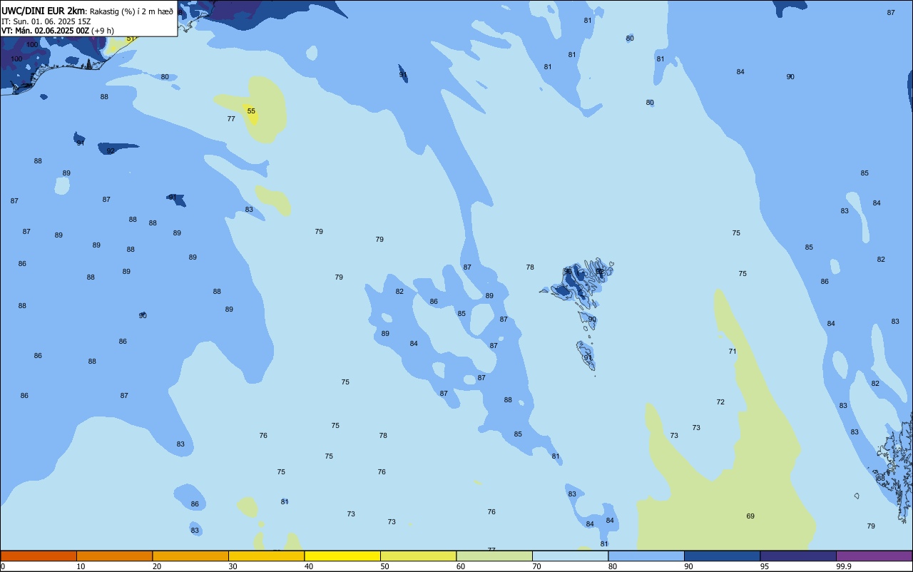The height and width of the screenshot is (572, 913).
Task: Click the humidity value 55 in the yellow patch
Action: click(x=251, y=111)
